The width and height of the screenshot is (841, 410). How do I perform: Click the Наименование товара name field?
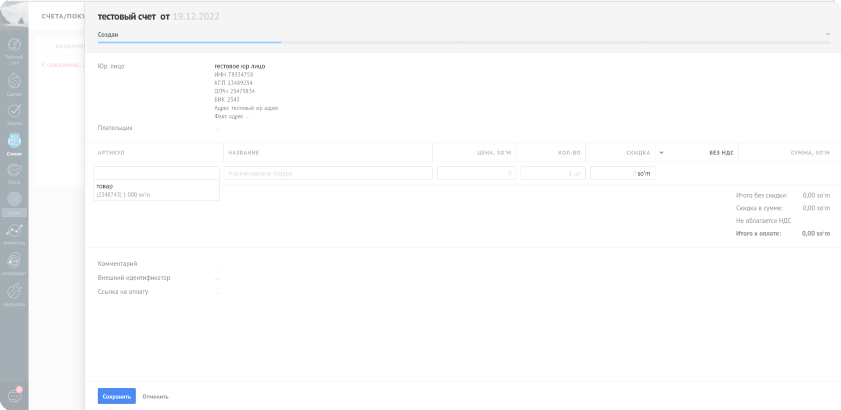click(328, 173)
